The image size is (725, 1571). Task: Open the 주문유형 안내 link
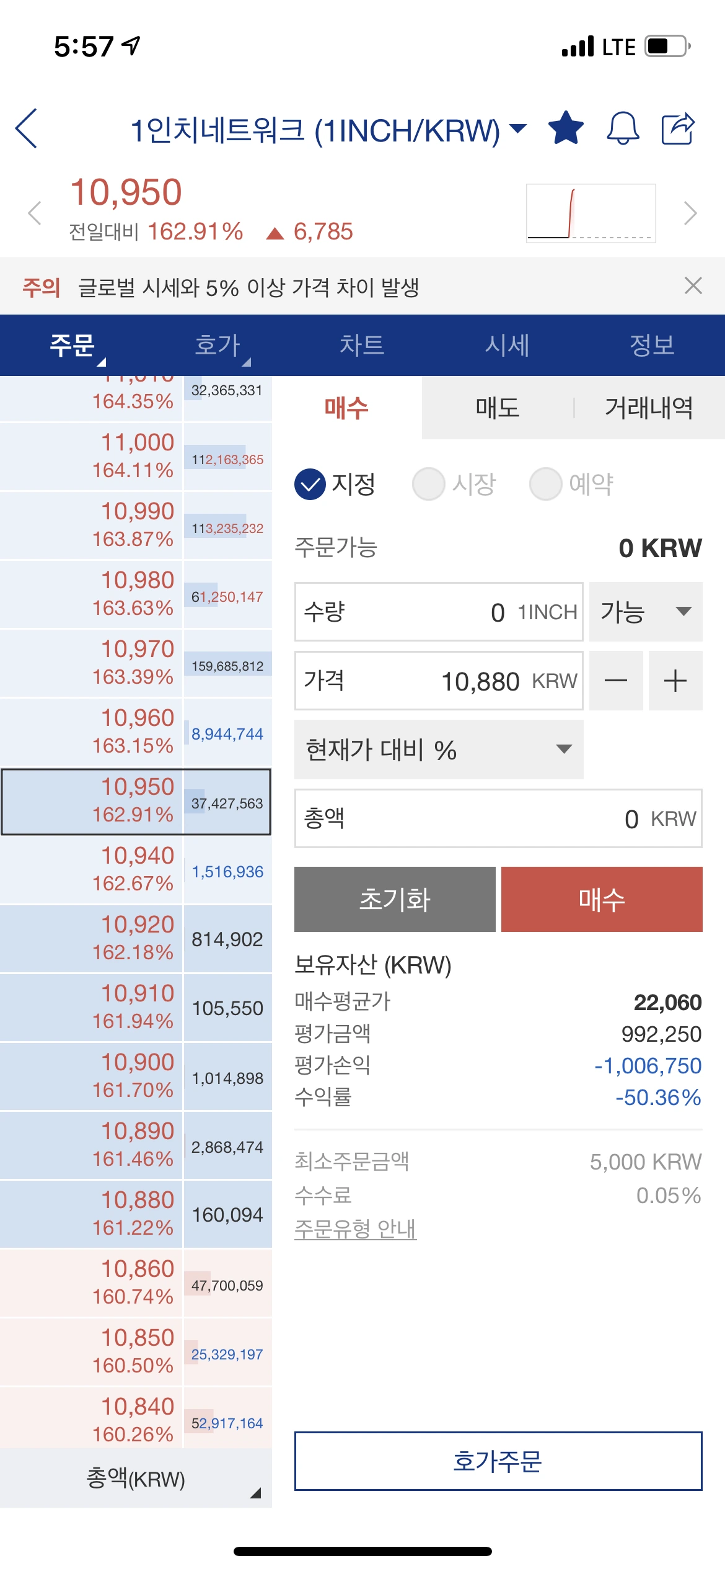[355, 1228]
